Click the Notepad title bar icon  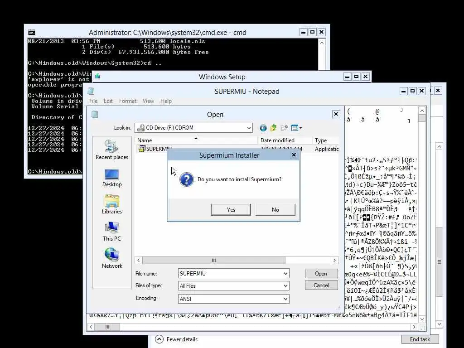(x=91, y=91)
